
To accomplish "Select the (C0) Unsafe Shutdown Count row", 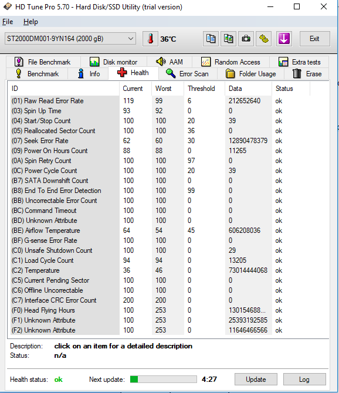I will pyautogui.click(x=160, y=250).
